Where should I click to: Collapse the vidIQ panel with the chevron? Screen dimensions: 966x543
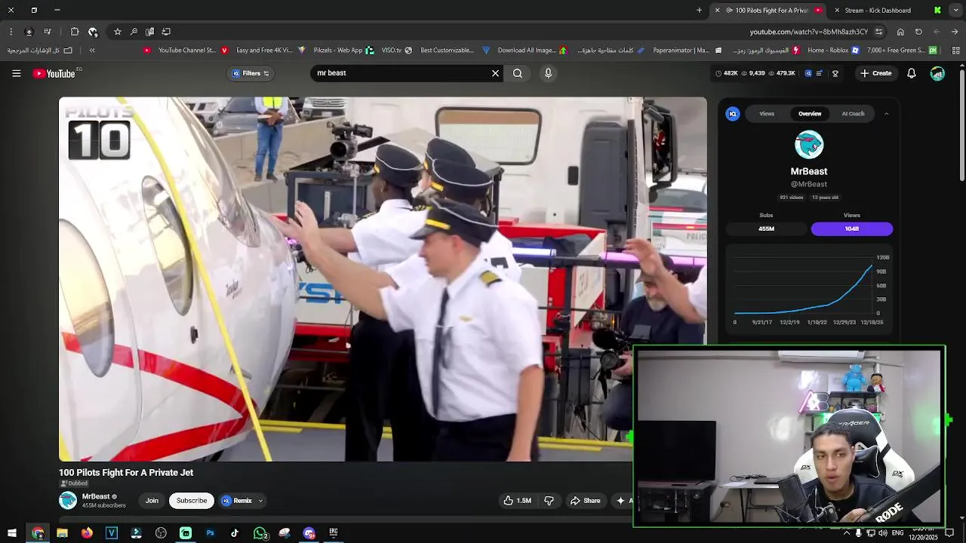pos(886,114)
